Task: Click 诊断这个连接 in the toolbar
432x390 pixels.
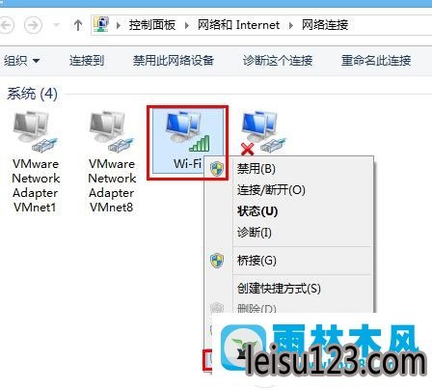Action: (278, 61)
